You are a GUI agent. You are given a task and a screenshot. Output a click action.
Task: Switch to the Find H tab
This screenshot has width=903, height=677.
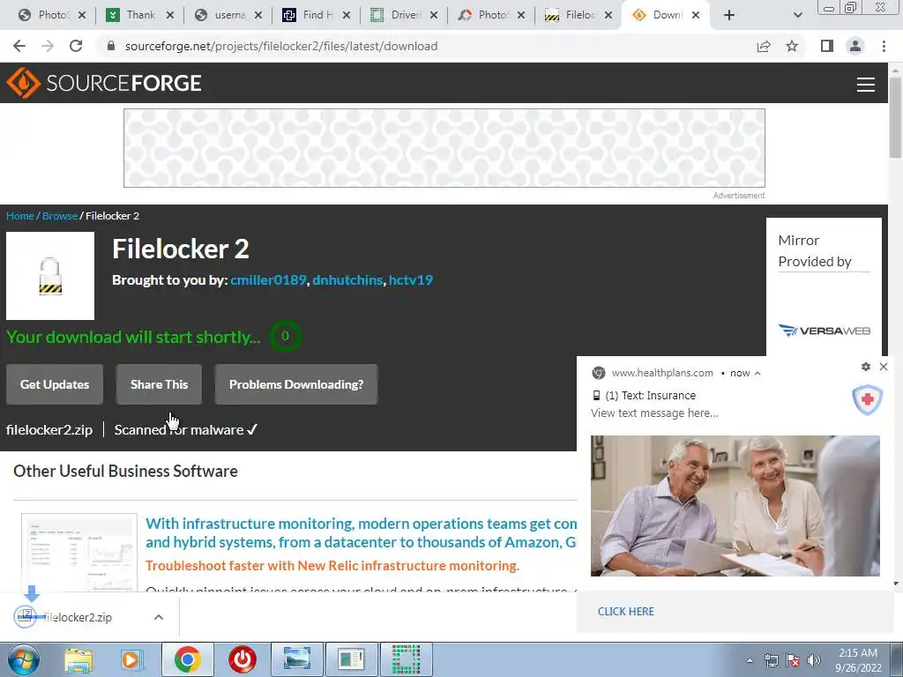click(317, 15)
